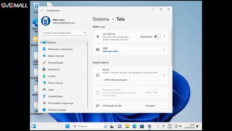The width and height of the screenshot is (232, 131).
Task: Open File Explorer from taskbar
Action: click(127, 126)
